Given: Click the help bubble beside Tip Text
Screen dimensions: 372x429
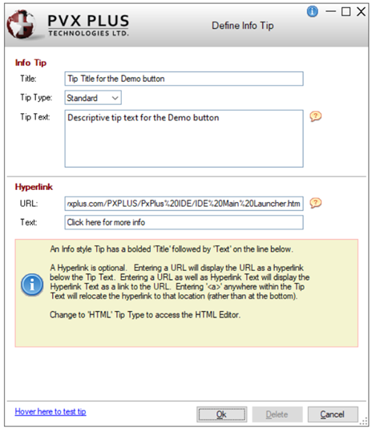Looking at the screenshot, I should [x=315, y=116].
